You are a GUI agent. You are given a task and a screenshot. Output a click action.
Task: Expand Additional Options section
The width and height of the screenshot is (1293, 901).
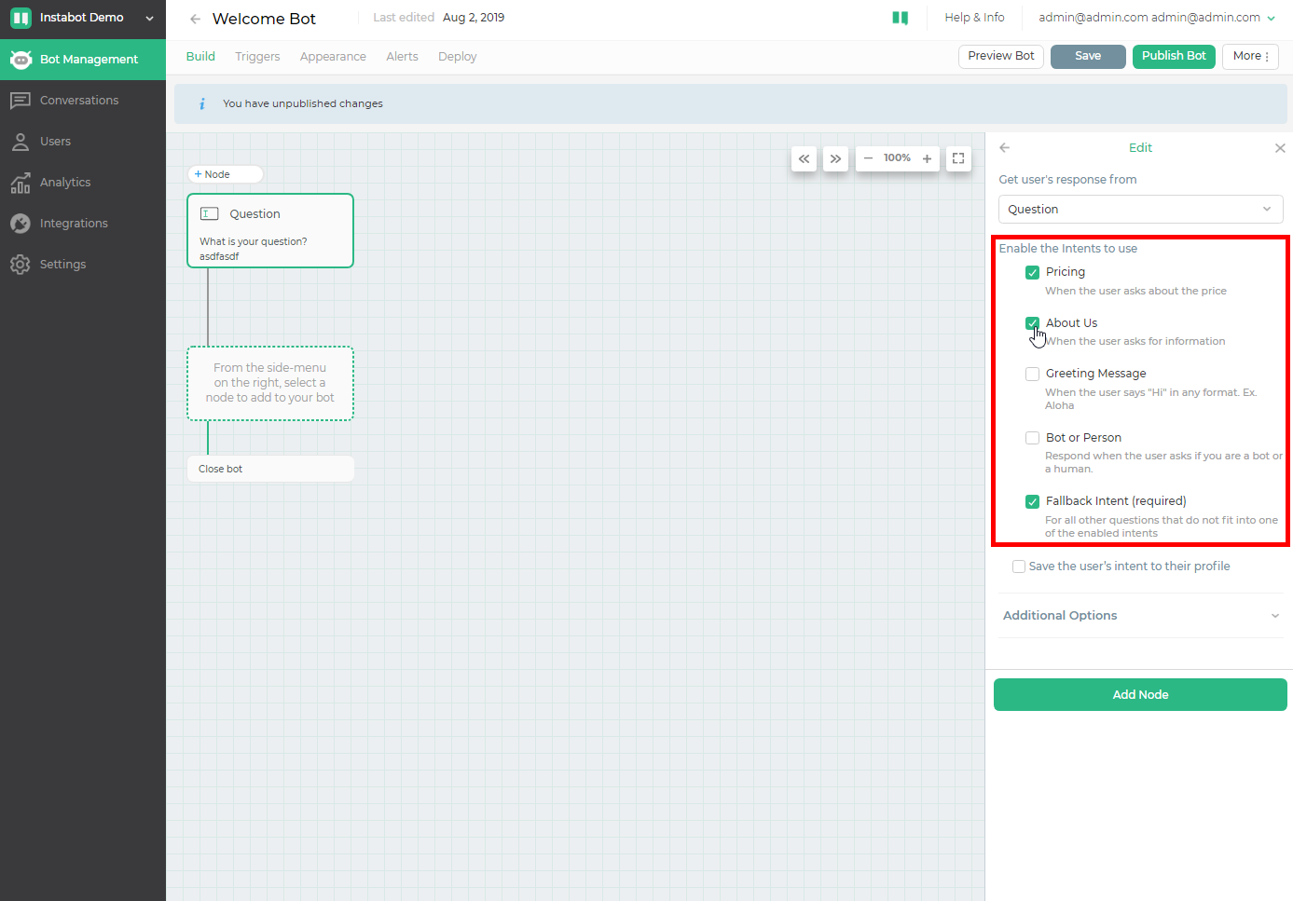[1140, 616]
